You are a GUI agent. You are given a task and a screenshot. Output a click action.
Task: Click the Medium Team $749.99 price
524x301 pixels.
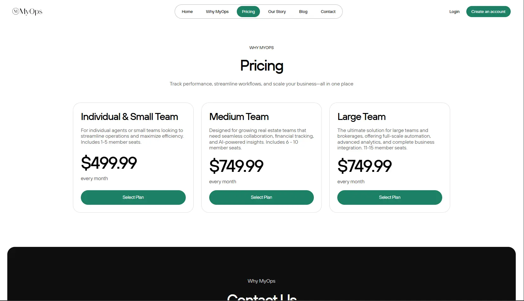[236, 166]
